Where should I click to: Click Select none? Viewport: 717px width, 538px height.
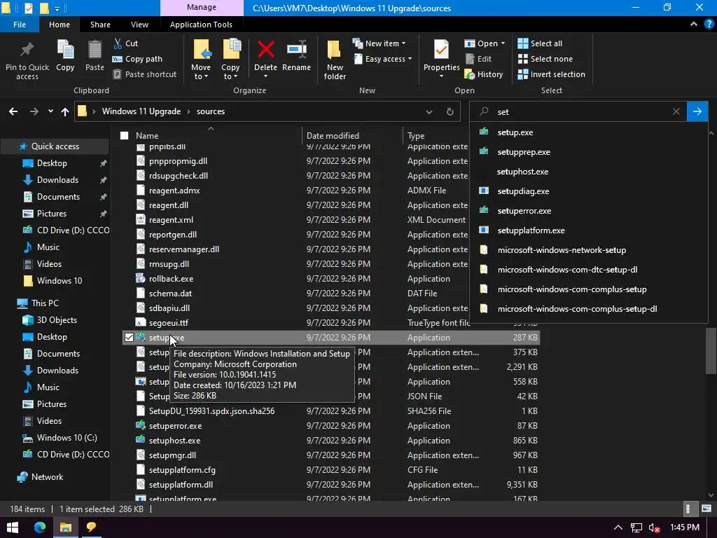click(545, 59)
